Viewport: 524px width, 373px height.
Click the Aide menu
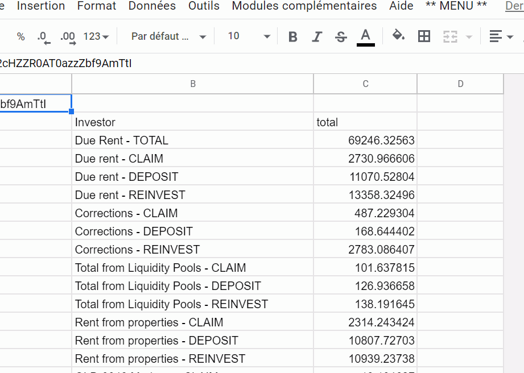coord(401,6)
